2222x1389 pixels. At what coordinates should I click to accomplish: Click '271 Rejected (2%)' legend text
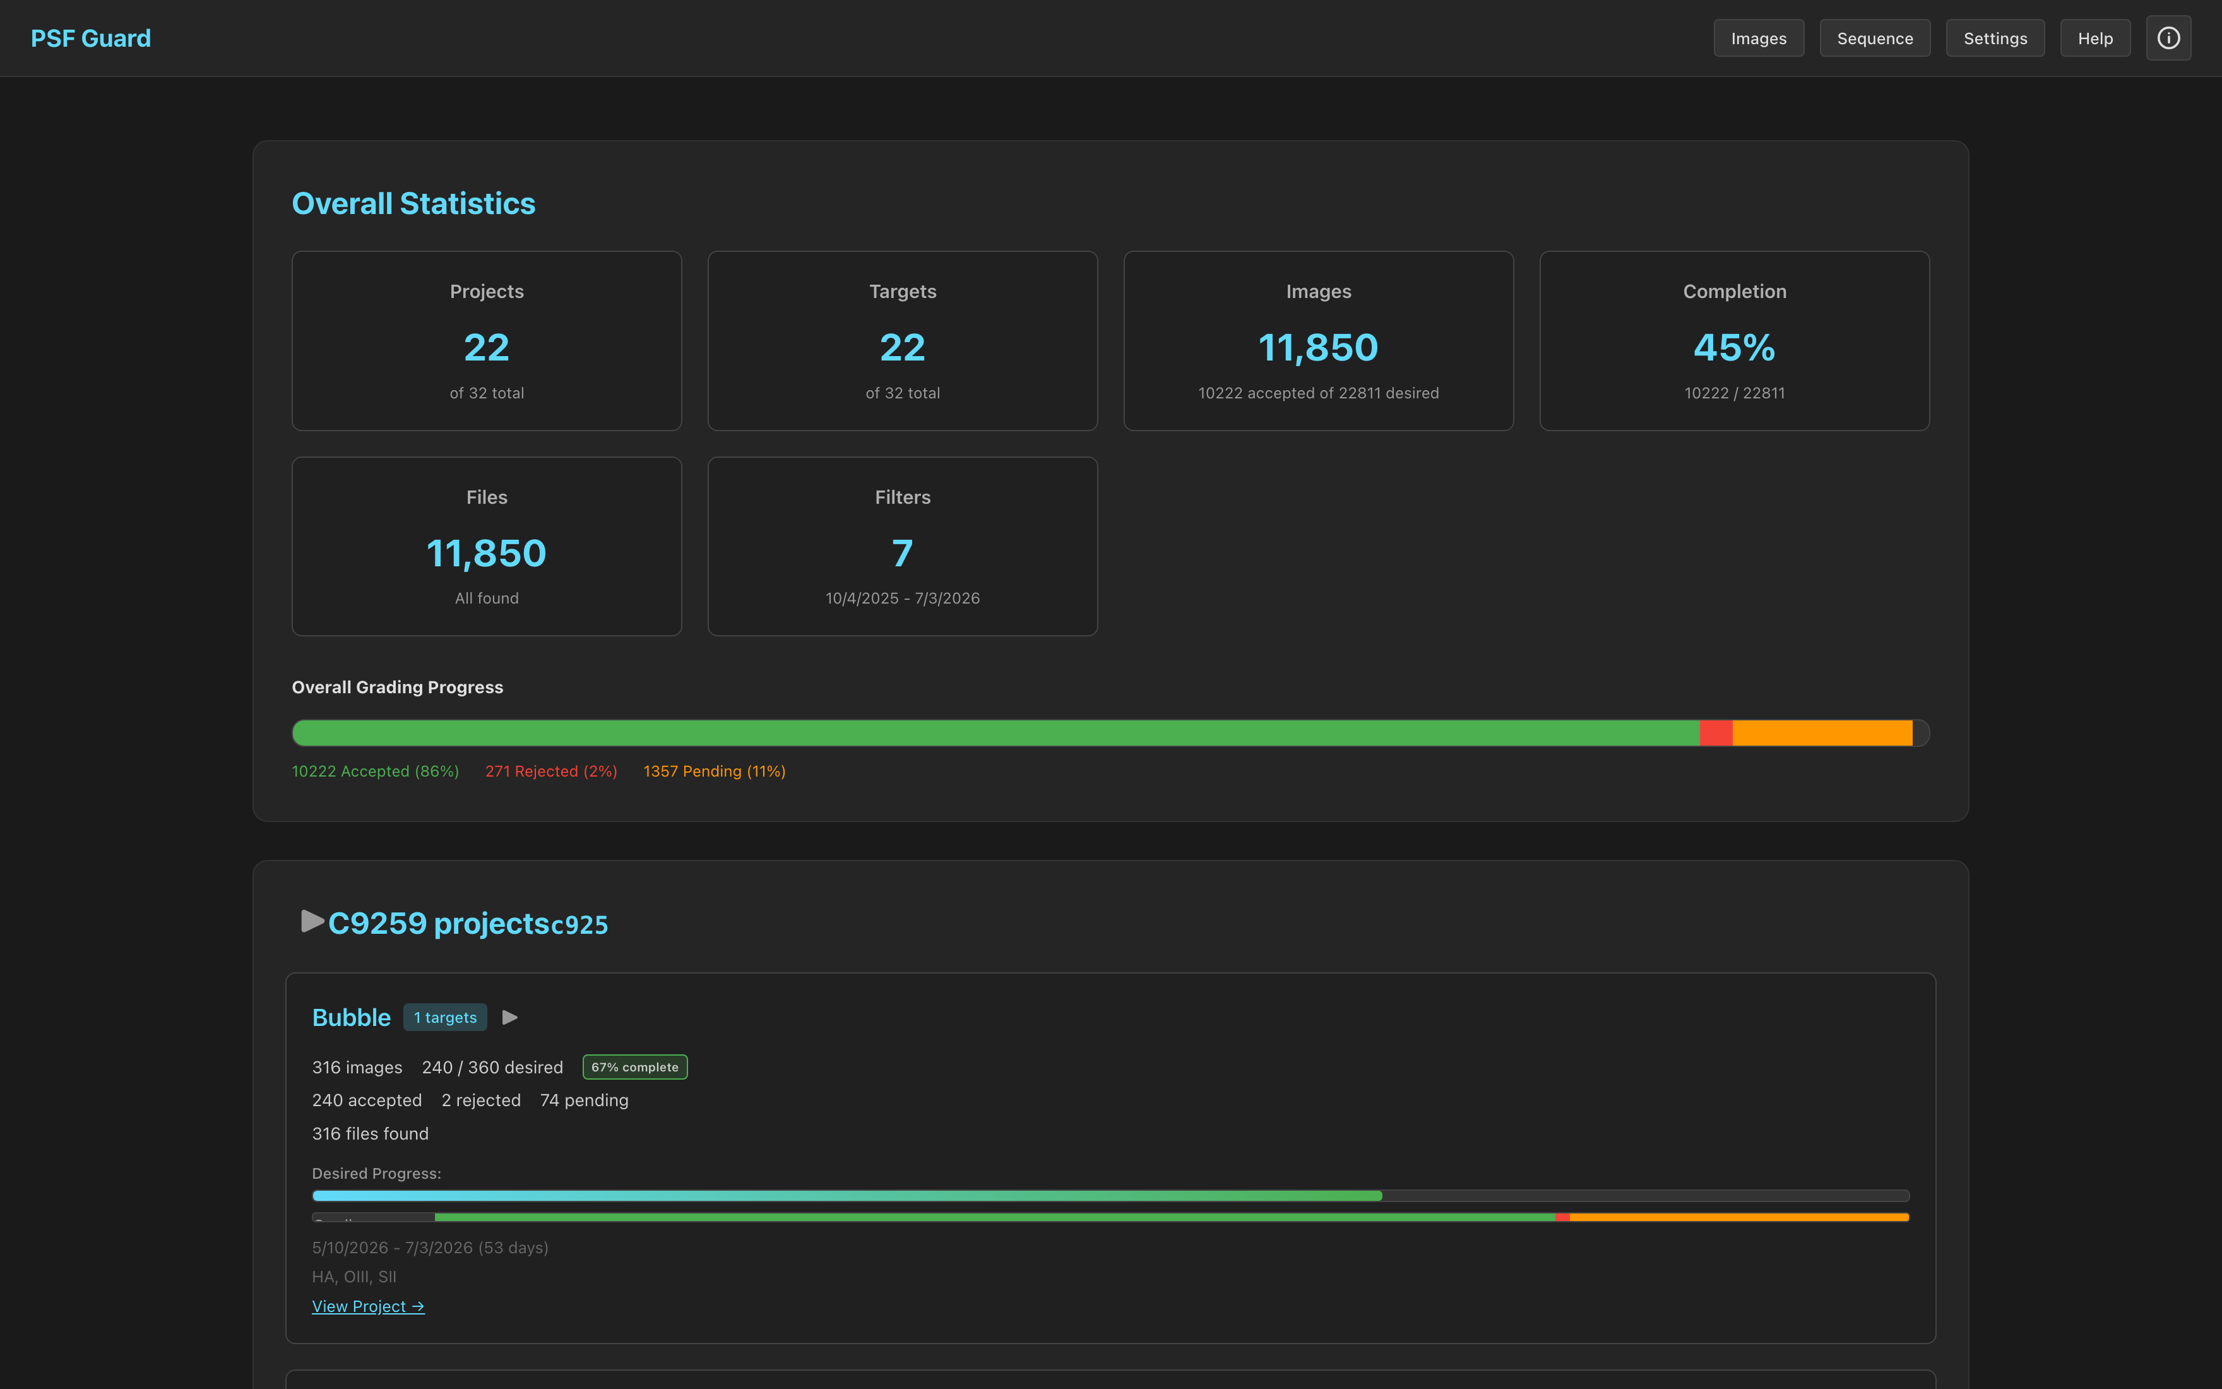pos(551,771)
